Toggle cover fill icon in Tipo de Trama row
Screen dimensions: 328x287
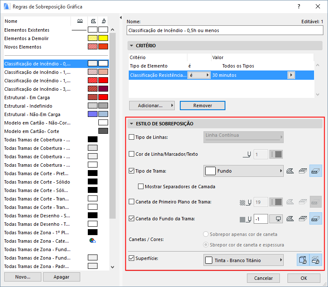(303, 171)
